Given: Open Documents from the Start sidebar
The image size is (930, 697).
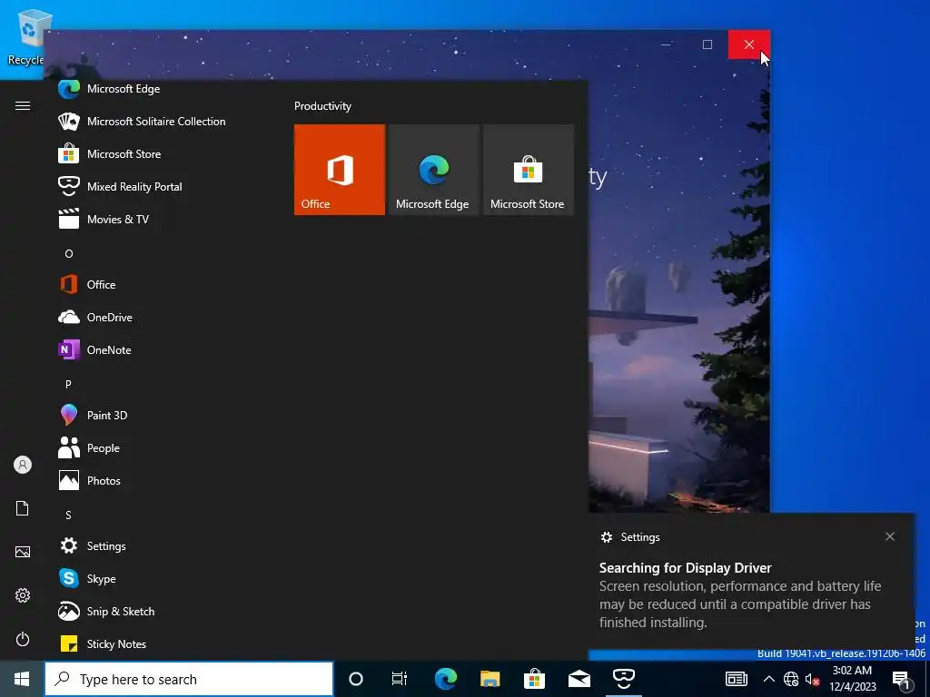Looking at the screenshot, I should click(x=23, y=508).
